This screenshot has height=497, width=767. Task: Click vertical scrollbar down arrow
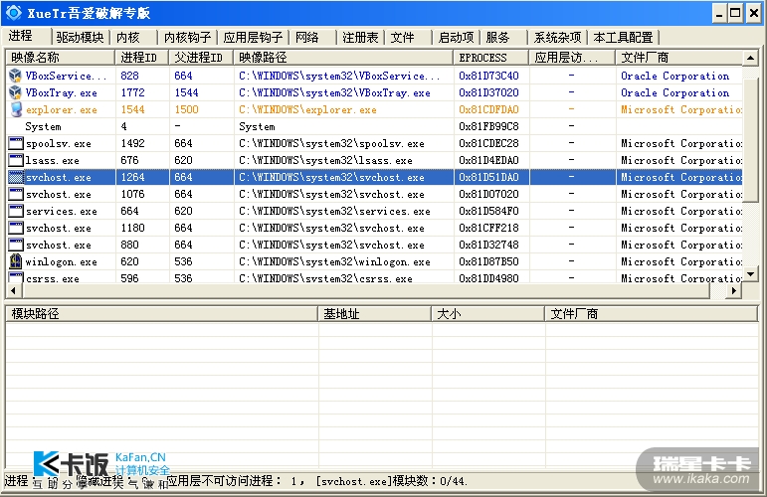coord(751,274)
